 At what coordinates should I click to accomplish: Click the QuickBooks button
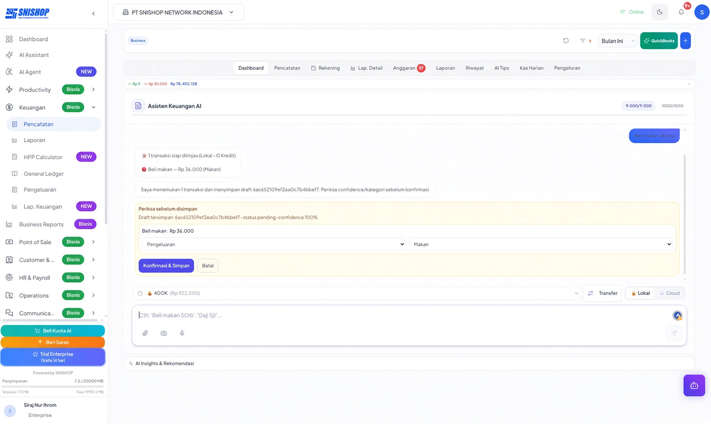tap(659, 41)
